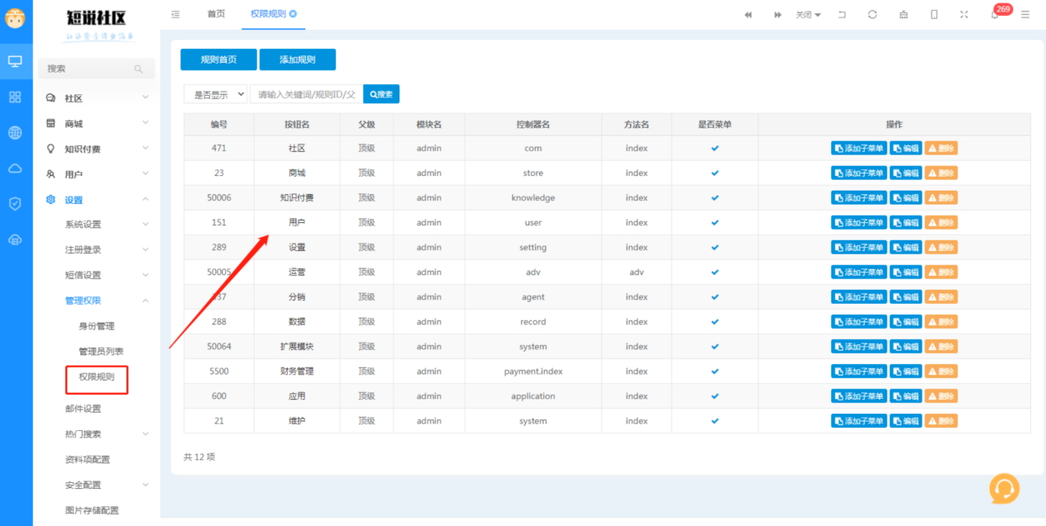The width and height of the screenshot is (1046, 526).
Task: Toggle 是否菜单 checkmark for 维护 row
Action: 715,421
